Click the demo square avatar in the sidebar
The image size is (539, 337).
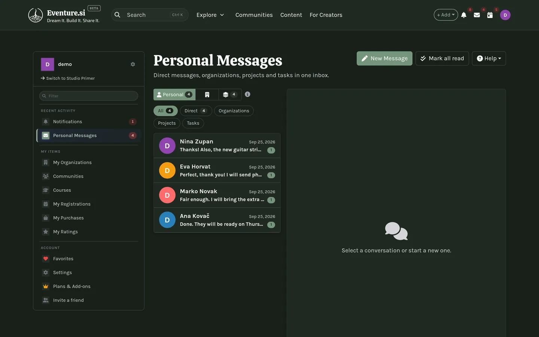[48, 64]
